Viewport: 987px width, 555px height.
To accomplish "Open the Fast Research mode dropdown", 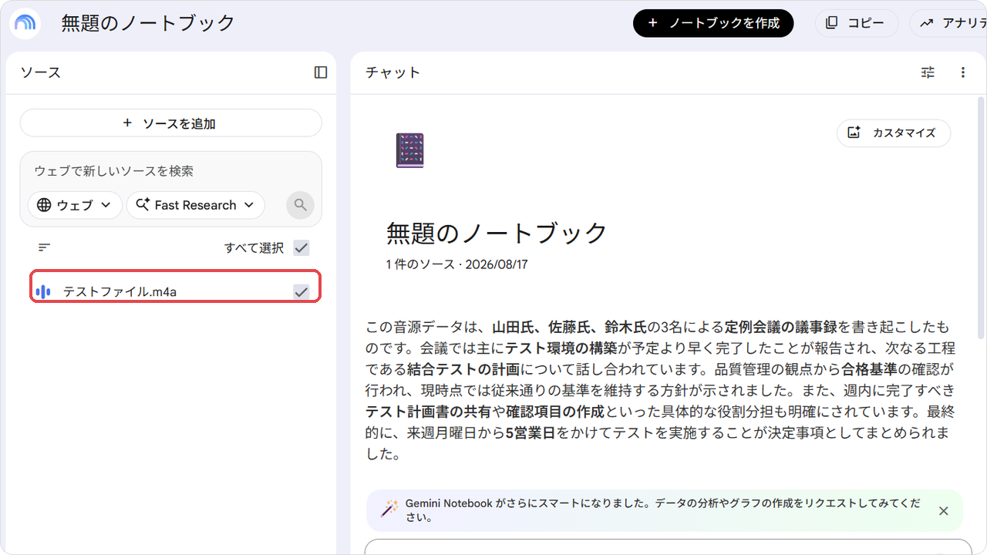I will pyautogui.click(x=195, y=205).
